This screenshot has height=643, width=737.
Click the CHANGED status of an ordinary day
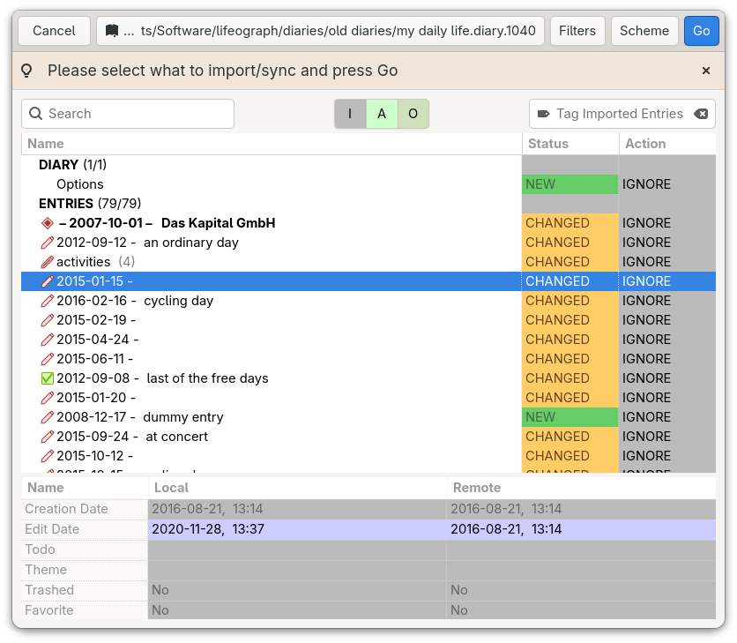[570, 243]
